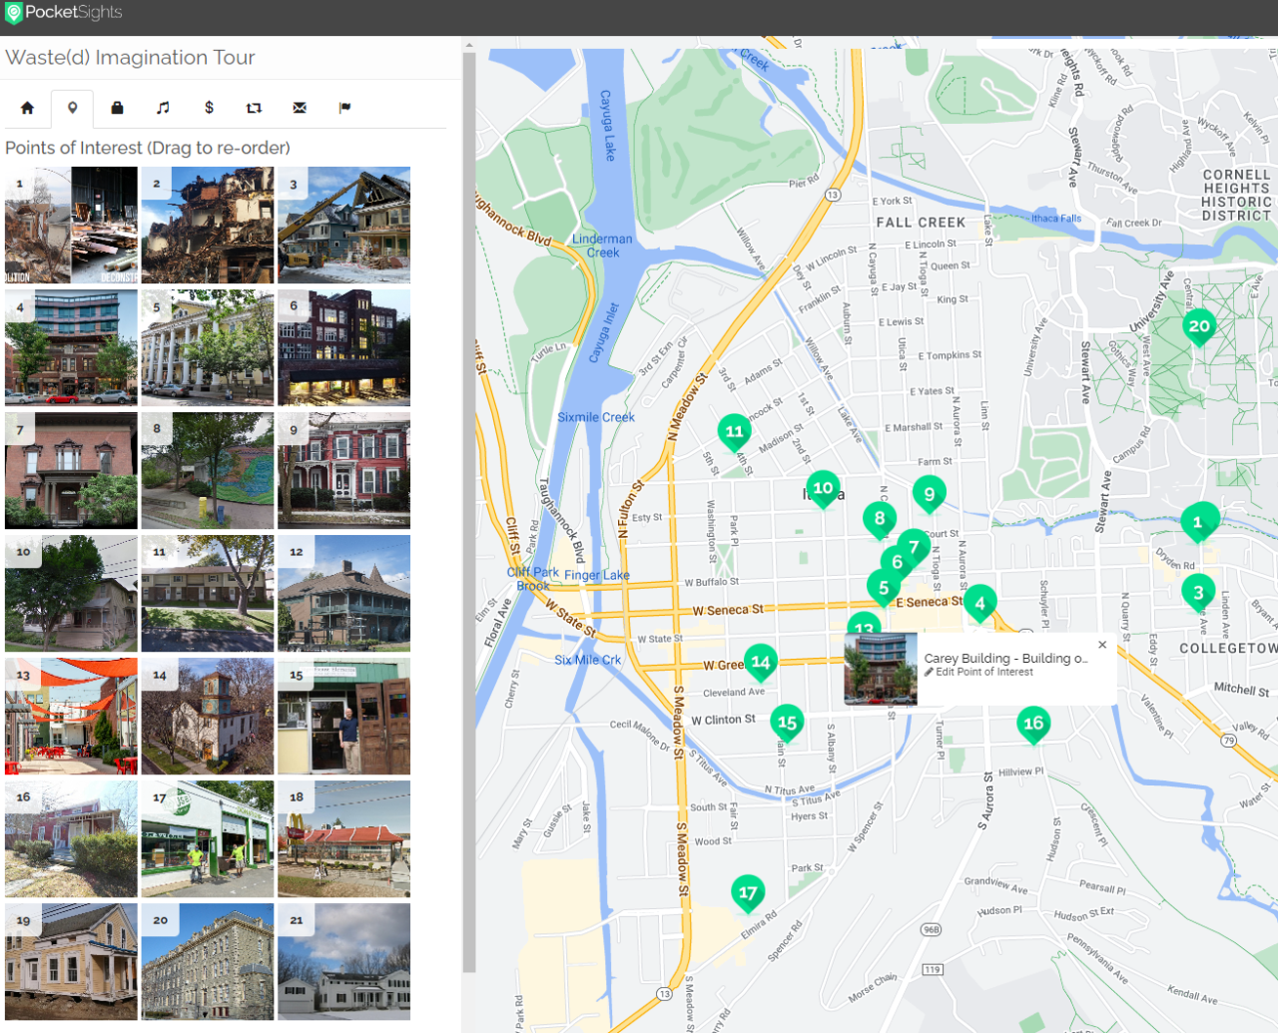Open point of interest thumbnail 2
1278x1033 pixels.
(x=208, y=226)
